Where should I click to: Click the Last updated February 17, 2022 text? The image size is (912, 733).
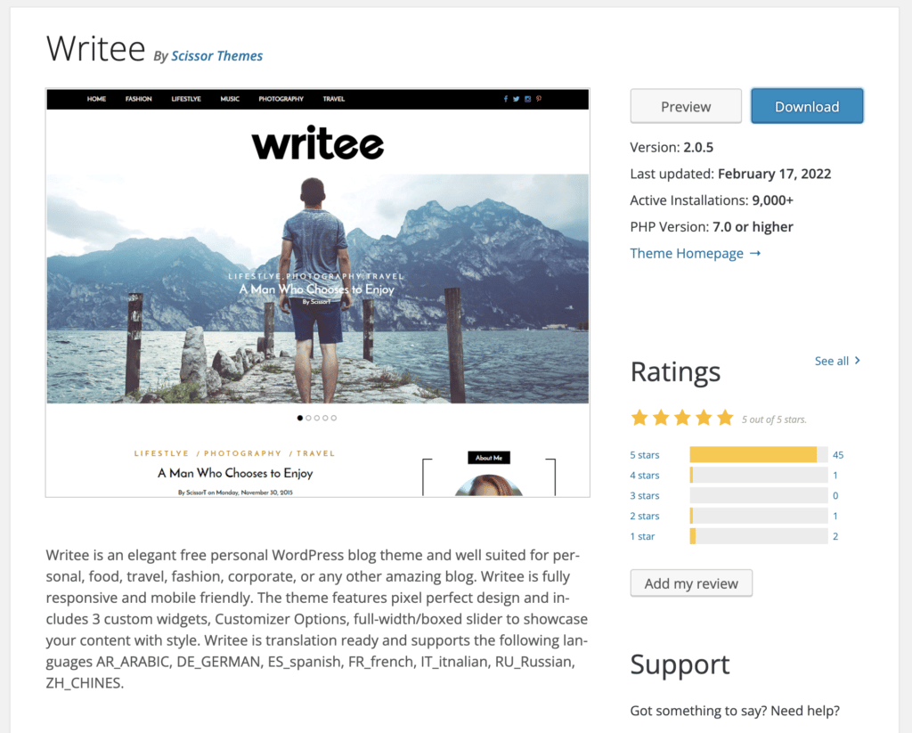pos(730,174)
